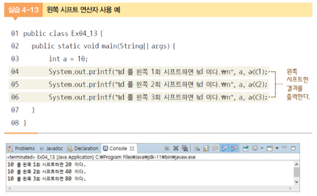The height and width of the screenshot is (196, 317).
Task: Click the horizontal scrollbar right arrow
Action: coord(290,188)
